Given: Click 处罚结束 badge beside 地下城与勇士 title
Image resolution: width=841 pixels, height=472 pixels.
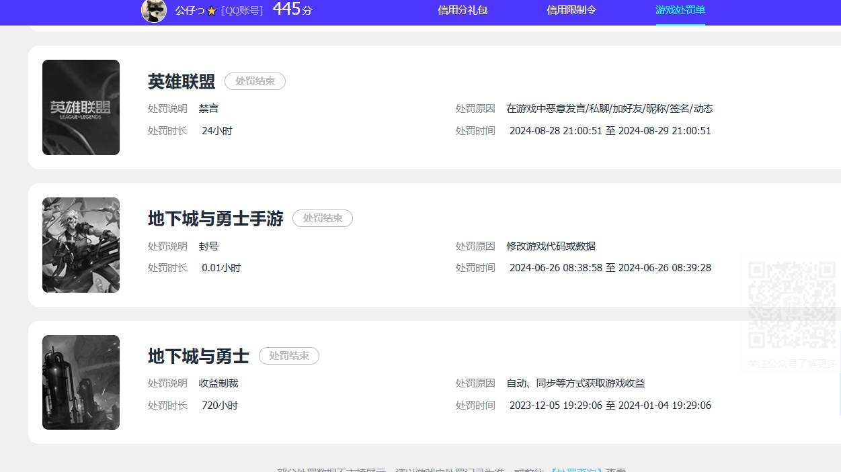Looking at the screenshot, I should coord(289,356).
